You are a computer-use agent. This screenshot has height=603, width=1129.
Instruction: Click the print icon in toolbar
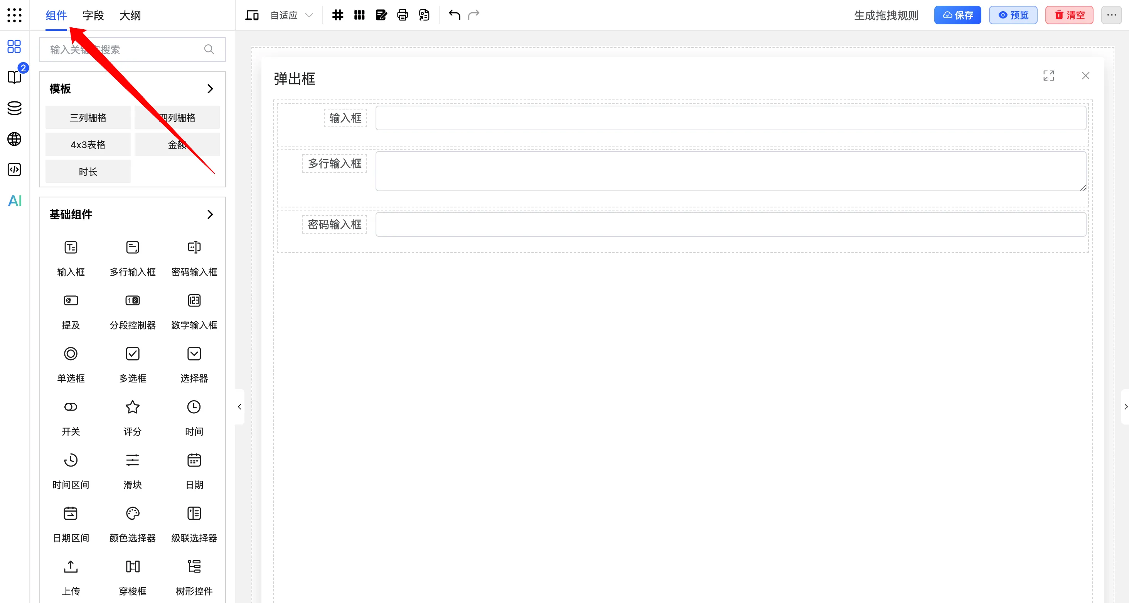tap(402, 15)
